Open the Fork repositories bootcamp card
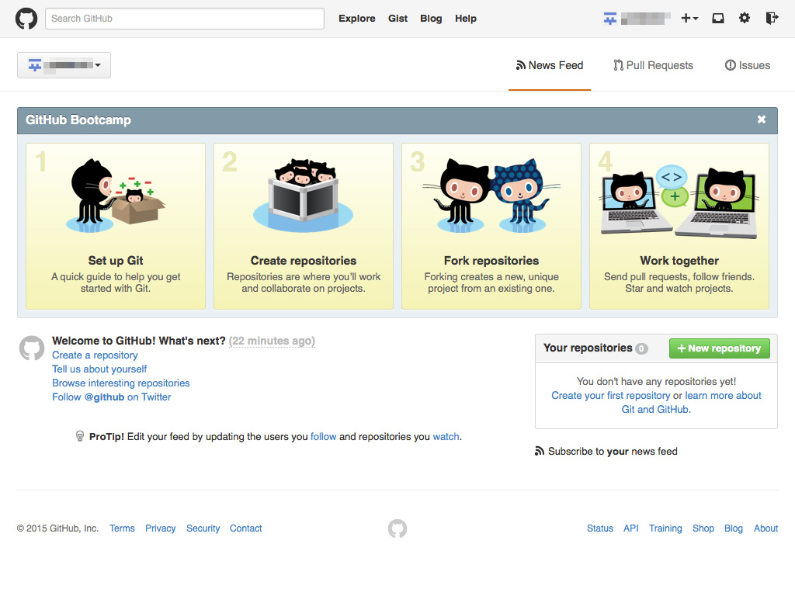795x596 pixels. point(491,226)
